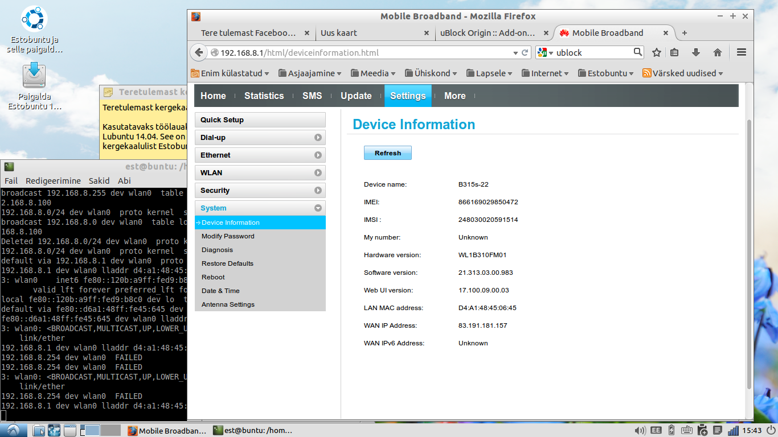The image size is (778, 437).
Task: Open Quick Setup in the sidebar
Action: coord(260,120)
